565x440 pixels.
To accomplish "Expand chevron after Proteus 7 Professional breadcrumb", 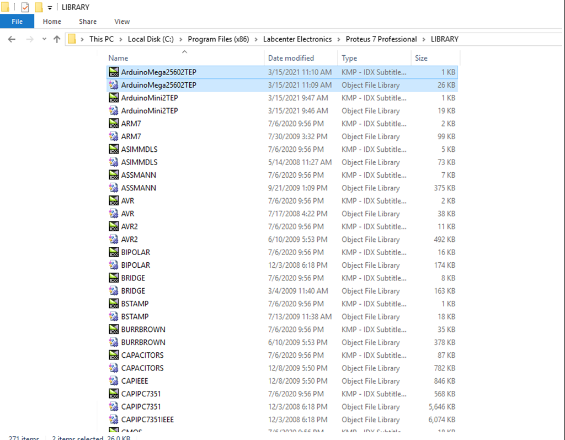I will [x=424, y=39].
